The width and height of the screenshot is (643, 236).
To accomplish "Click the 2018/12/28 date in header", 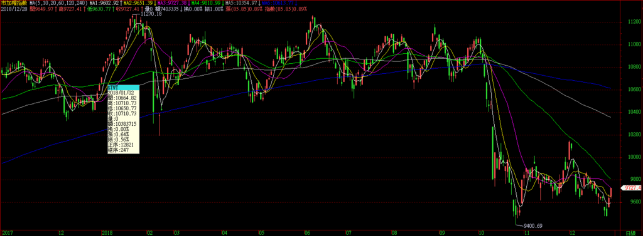I will coord(14,9).
